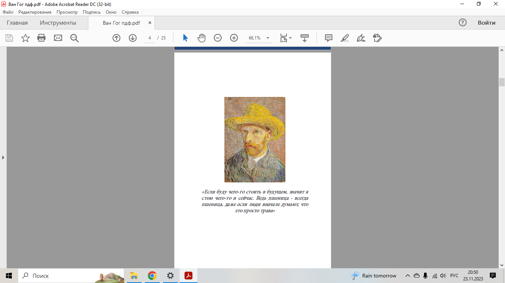Click the Van Gogh portrait image

(255, 140)
